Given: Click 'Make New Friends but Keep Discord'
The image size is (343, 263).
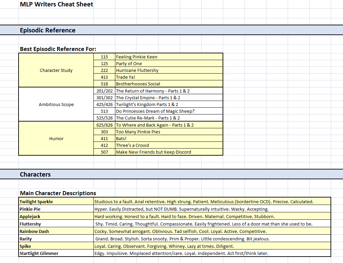Looking at the screenshot, I should pyautogui.click(x=169, y=152).
